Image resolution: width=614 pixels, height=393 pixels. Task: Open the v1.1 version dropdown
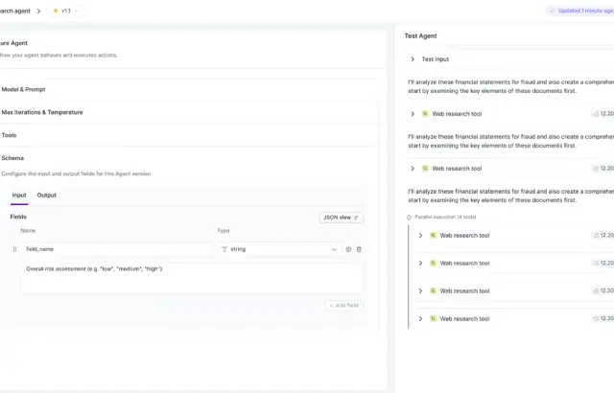click(x=66, y=11)
